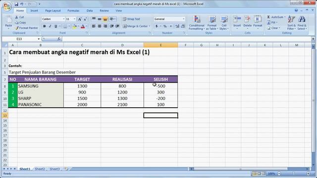This screenshot has width=317, height=178.
Task: Select column E header
Action: click(160, 45)
